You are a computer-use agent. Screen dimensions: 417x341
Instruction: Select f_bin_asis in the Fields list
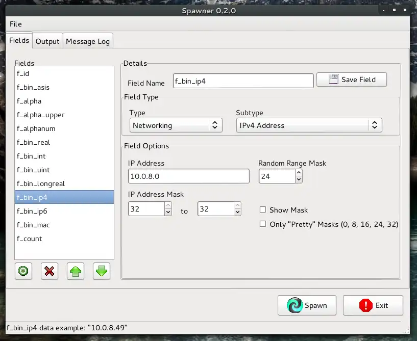(64, 87)
